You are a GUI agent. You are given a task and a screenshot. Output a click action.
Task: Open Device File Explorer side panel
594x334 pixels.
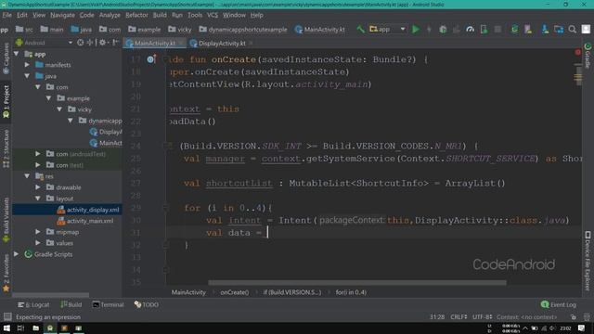[x=588, y=261]
